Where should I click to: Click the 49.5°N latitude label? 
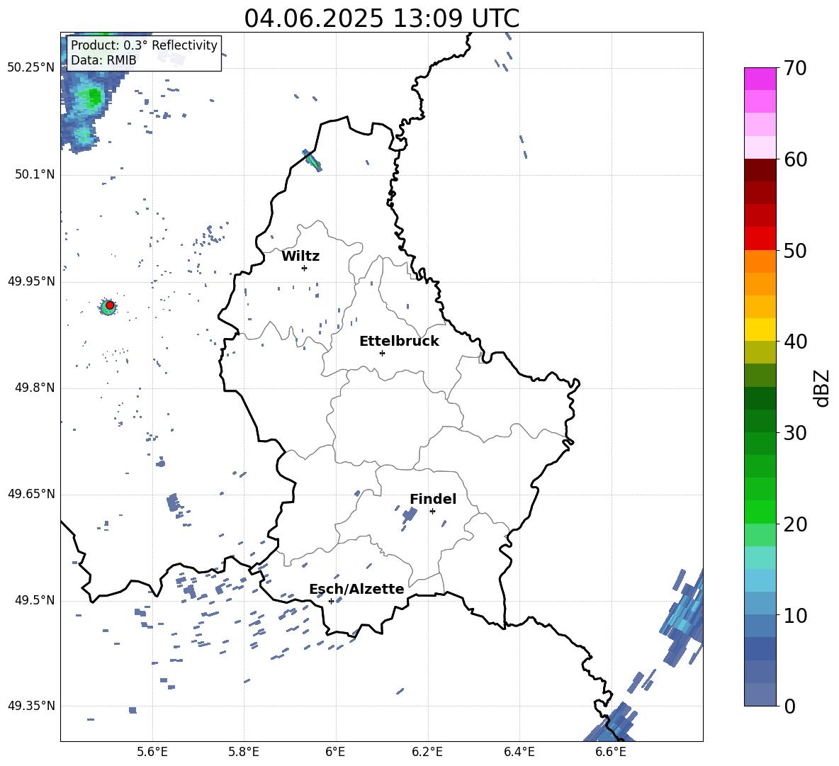tap(35, 600)
